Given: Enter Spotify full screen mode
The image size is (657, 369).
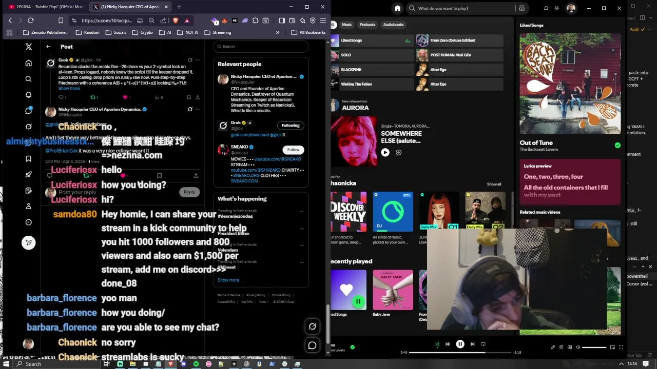Looking at the screenshot, I should 621,347.
